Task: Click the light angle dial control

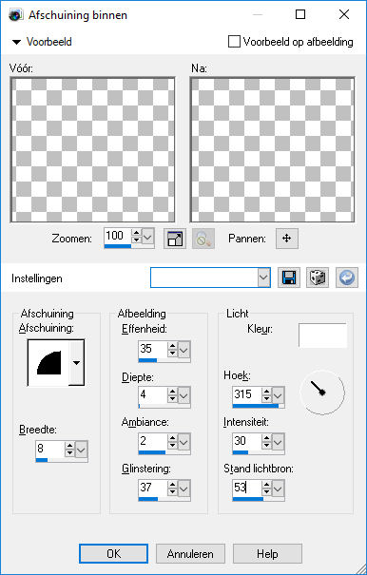Action: coord(322,393)
